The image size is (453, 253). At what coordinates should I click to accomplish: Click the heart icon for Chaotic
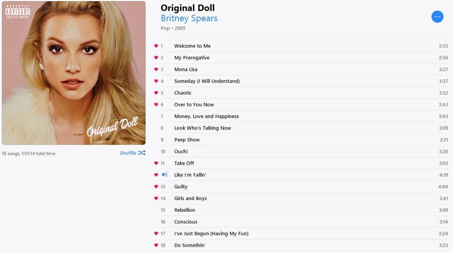[x=156, y=93]
